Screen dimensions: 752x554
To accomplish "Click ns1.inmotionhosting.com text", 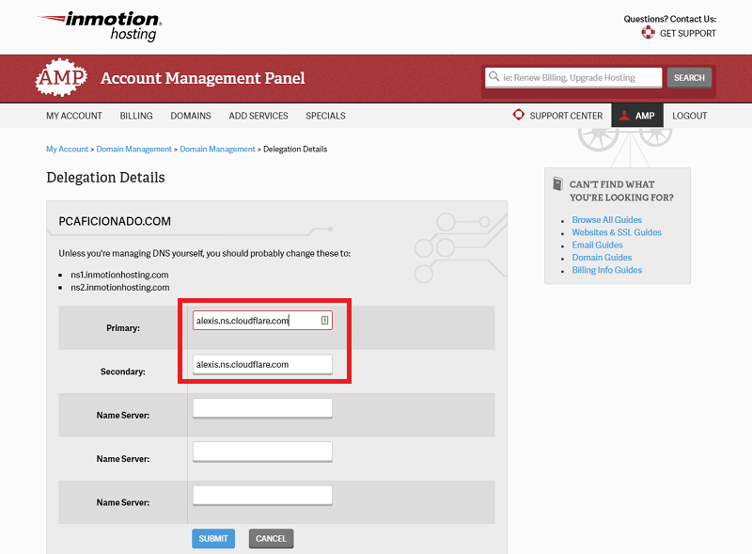I will coord(119,275).
